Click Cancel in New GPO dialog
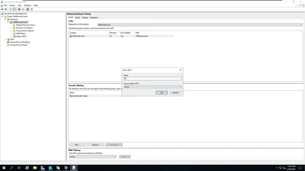 click(175, 93)
